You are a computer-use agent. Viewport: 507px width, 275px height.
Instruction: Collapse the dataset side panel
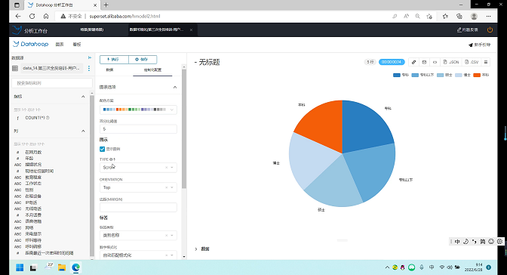pos(90,57)
